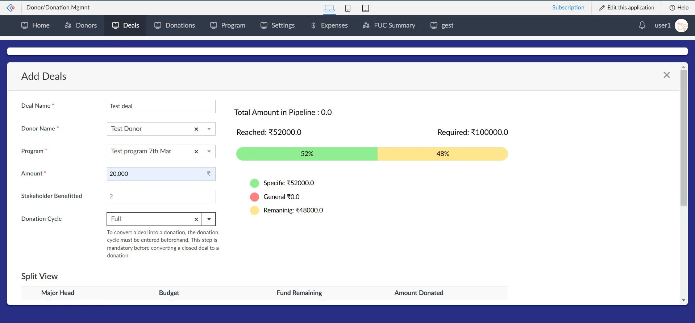The height and width of the screenshot is (323, 695).
Task: Select the Deals tab
Action: tap(125, 25)
